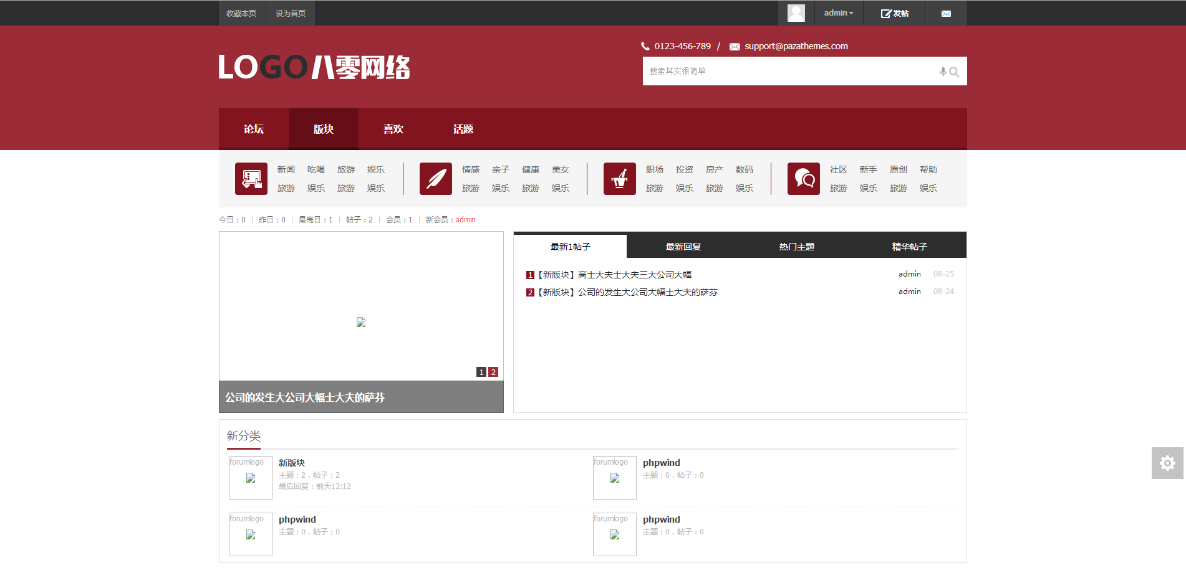
Task: Click 数码 category link
Action: (x=745, y=169)
